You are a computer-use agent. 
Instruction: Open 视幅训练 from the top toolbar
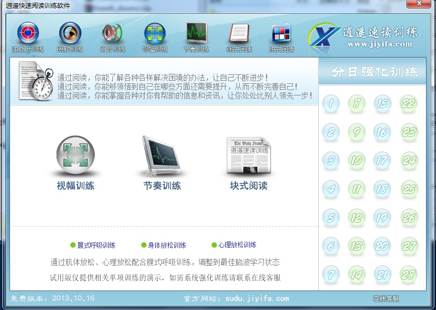tap(154, 36)
